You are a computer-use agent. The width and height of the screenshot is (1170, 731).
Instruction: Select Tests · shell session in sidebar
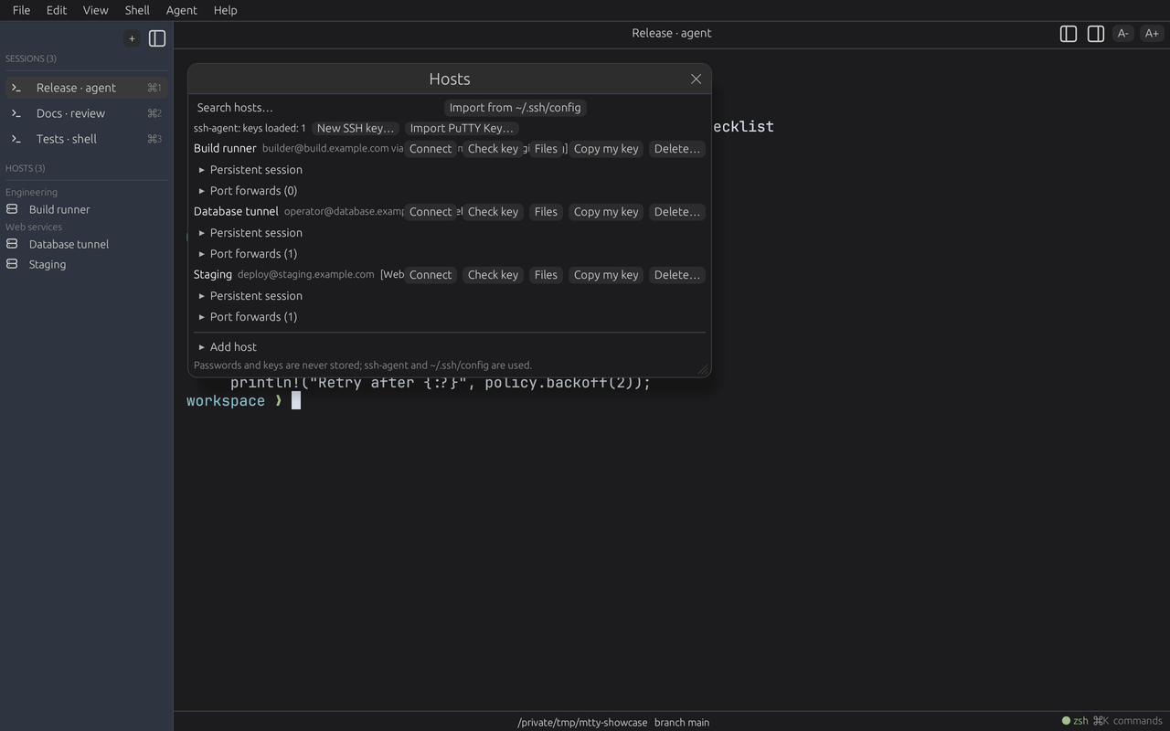click(86, 139)
